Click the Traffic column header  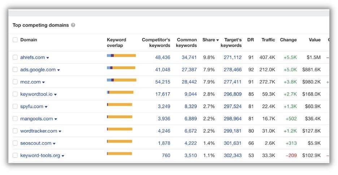(x=268, y=40)
